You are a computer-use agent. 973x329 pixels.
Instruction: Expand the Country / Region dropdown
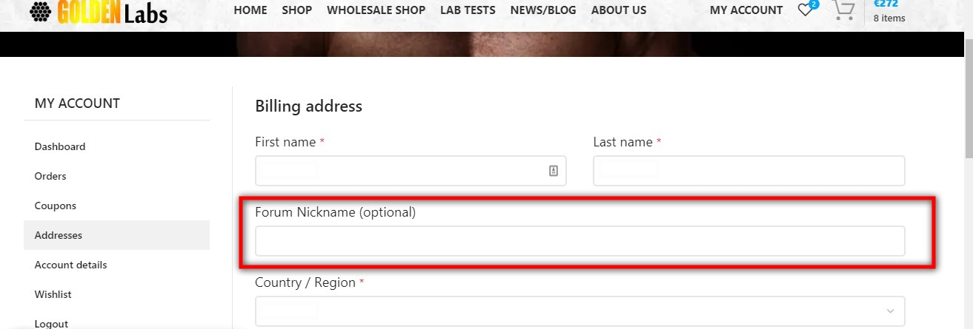click(890, 311)
